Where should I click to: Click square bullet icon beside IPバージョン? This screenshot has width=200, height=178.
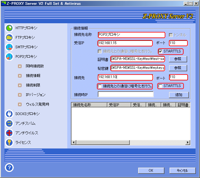(x=20, y=95)
